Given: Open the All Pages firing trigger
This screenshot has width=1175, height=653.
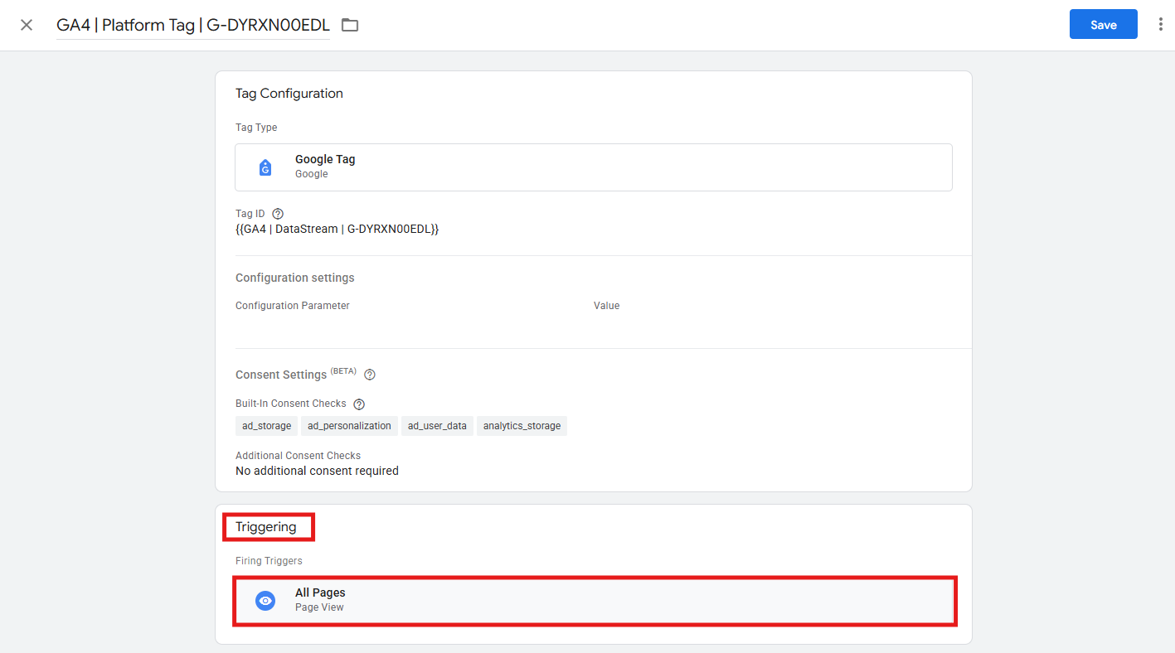Looking at the screenshot, I should pos(595,601).
